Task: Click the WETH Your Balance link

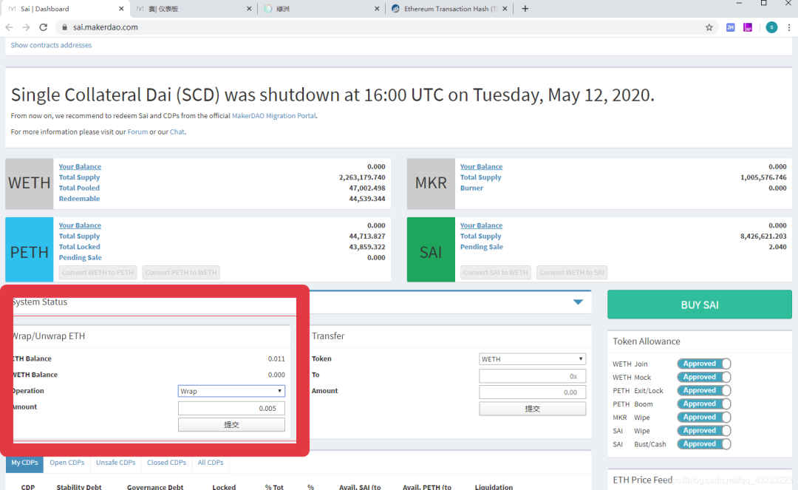Action: pos(80,167)
